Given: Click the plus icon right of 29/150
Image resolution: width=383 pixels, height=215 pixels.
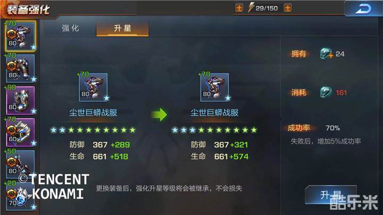Looking at the screenshot, I should 288,8.
